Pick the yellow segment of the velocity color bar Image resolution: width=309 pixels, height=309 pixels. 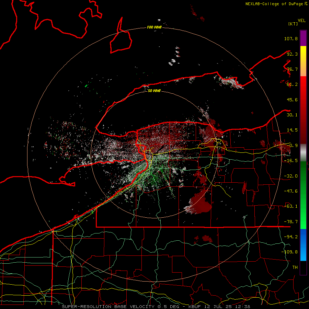(303, 54)
